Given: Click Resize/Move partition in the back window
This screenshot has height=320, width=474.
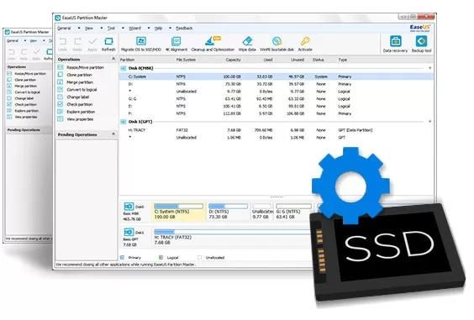Looking at the screenshot, I should tap(27, 74).
